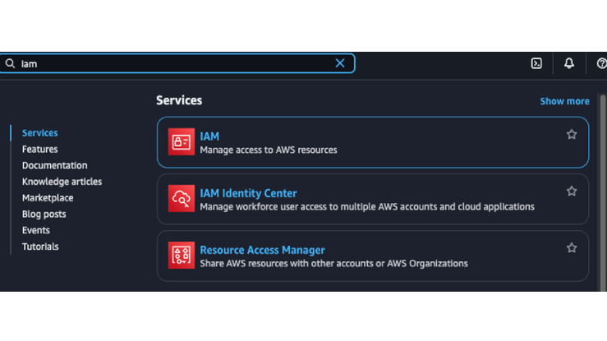
Task: Open the Knowledge articles category
Action: [x=62, y=182]
